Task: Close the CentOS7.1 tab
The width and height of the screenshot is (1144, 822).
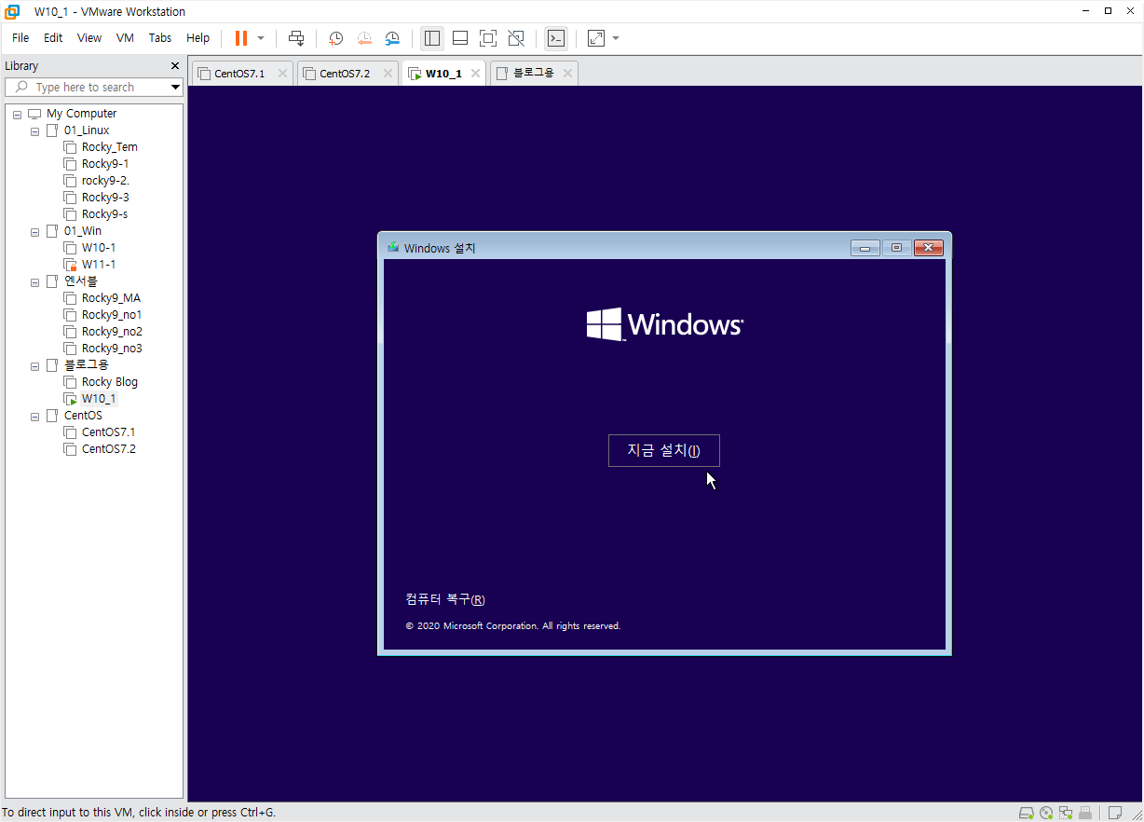Action: point(282,74)
